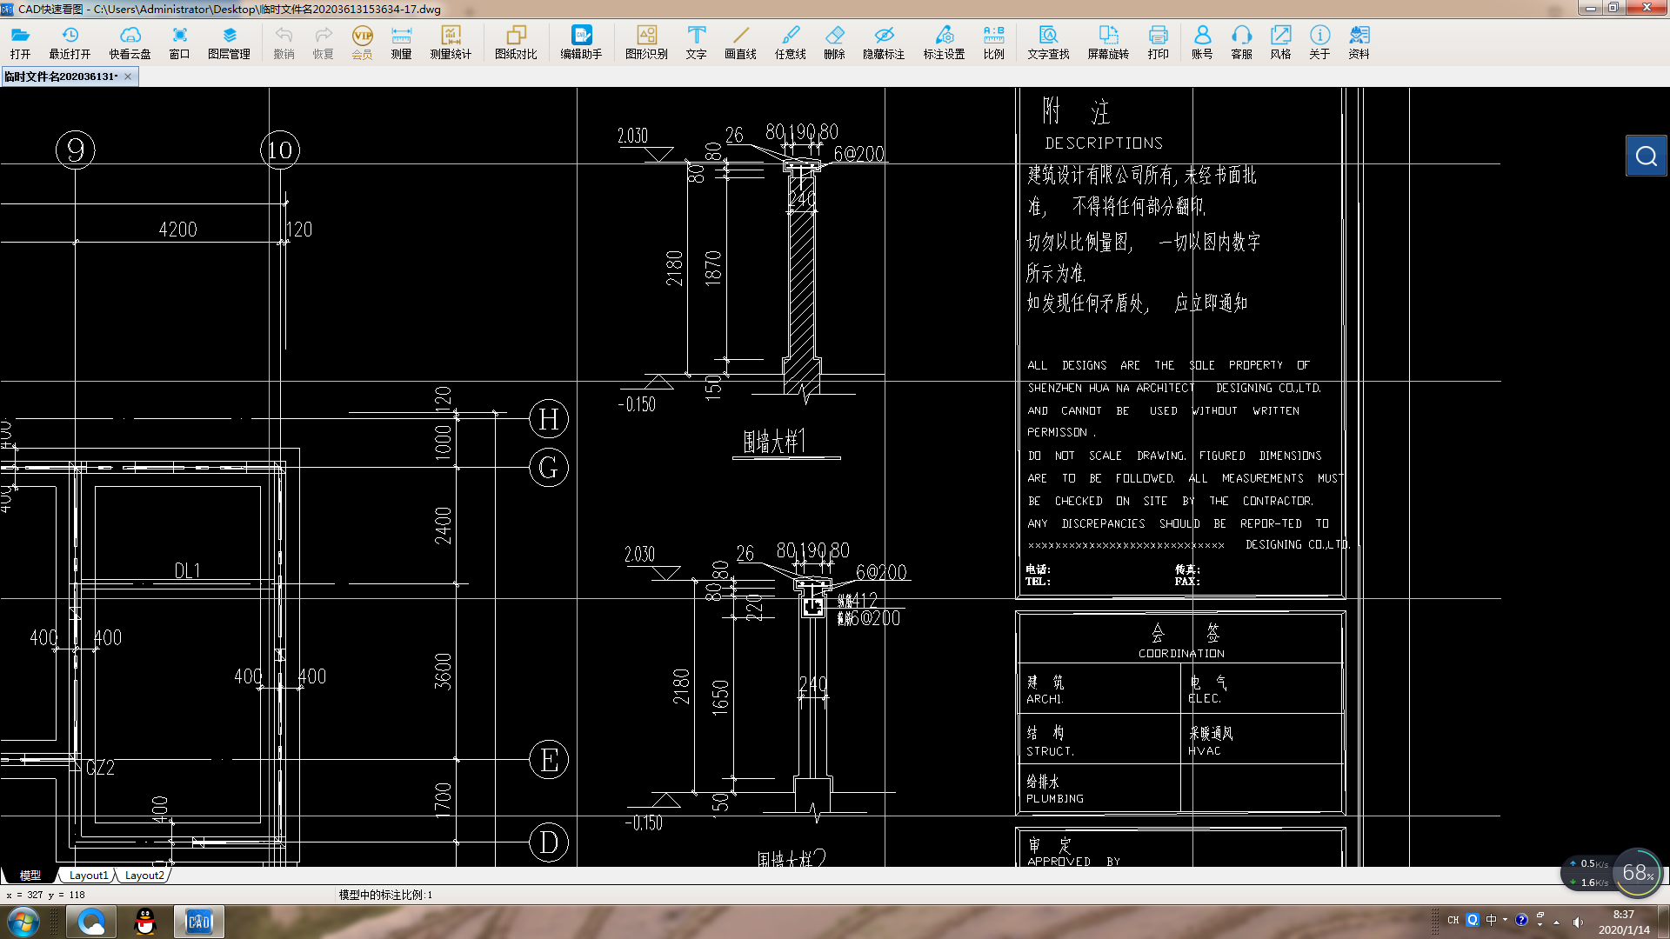The height and width of the screenshot is (939, 1670).
Task: Open the 风格 style settings
Action: click(1280, 42)
